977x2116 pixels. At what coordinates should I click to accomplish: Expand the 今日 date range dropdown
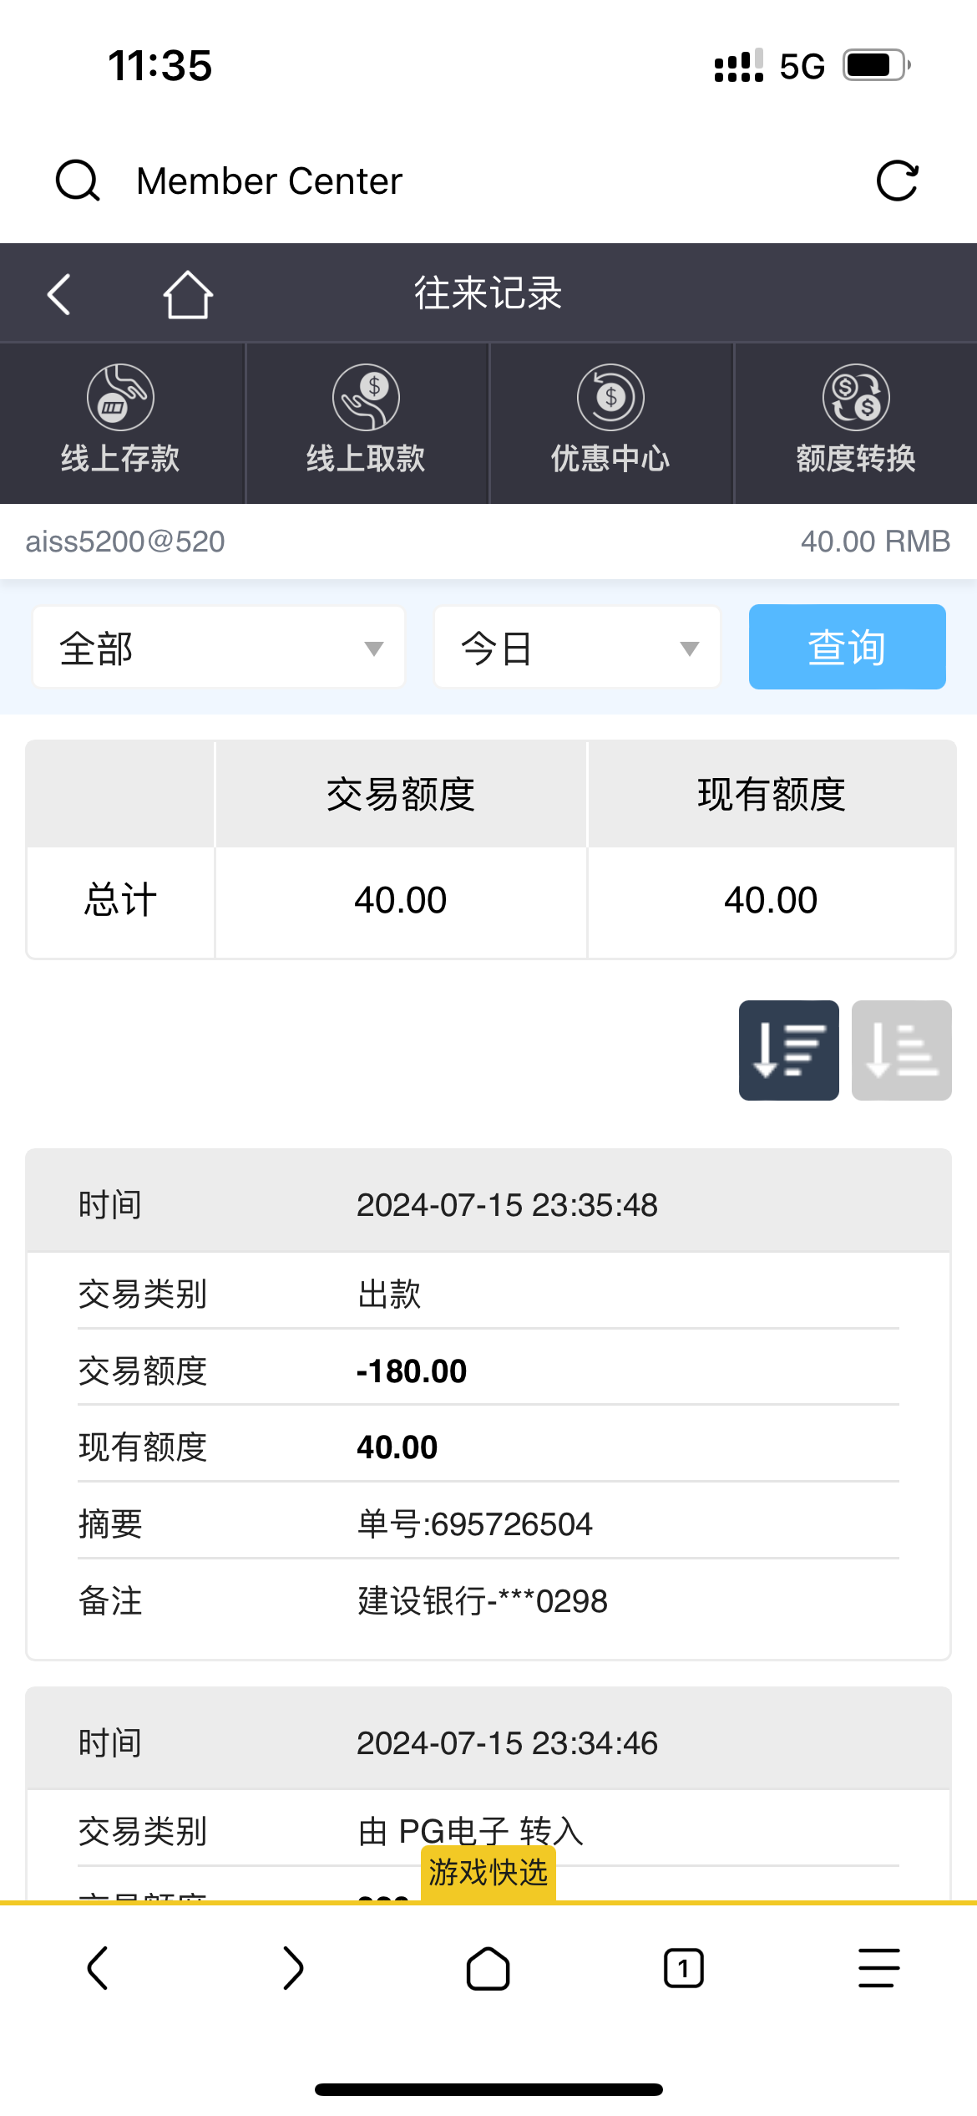pos(577,648)
